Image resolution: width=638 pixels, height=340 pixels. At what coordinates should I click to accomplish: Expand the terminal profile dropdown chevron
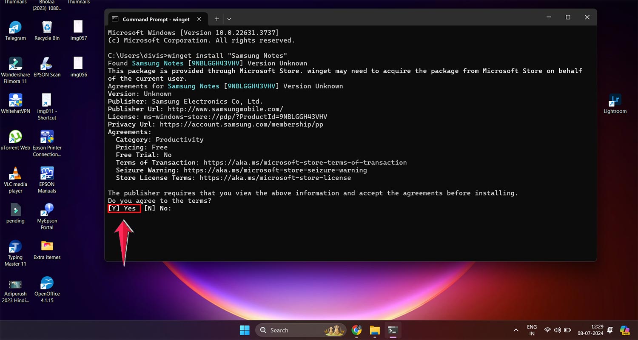[229, 19]
